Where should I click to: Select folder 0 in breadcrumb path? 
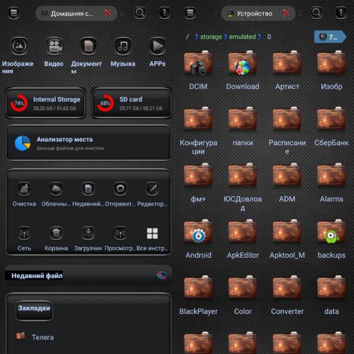coord(269,37)
